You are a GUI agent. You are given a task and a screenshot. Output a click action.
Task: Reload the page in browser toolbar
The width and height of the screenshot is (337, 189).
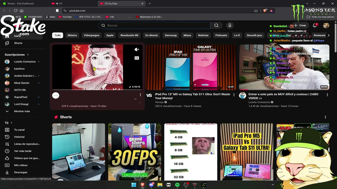[16, 11]
